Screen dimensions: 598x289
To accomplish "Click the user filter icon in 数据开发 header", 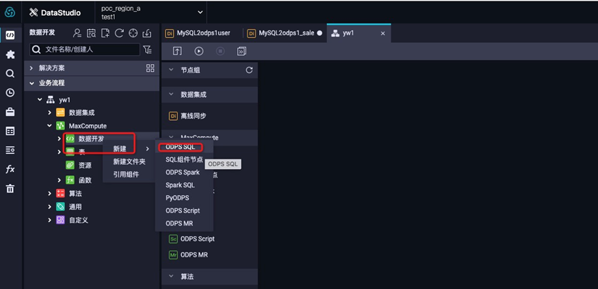I will [x=77, y=34].
